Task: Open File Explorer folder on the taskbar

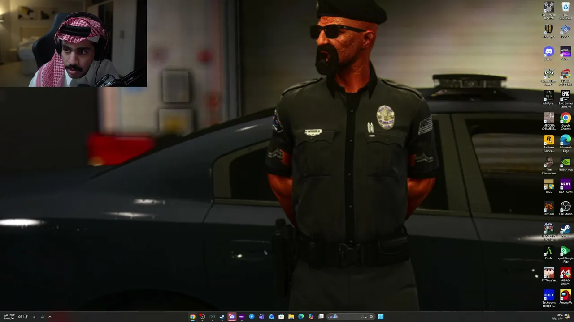Action: click(291, 317)
